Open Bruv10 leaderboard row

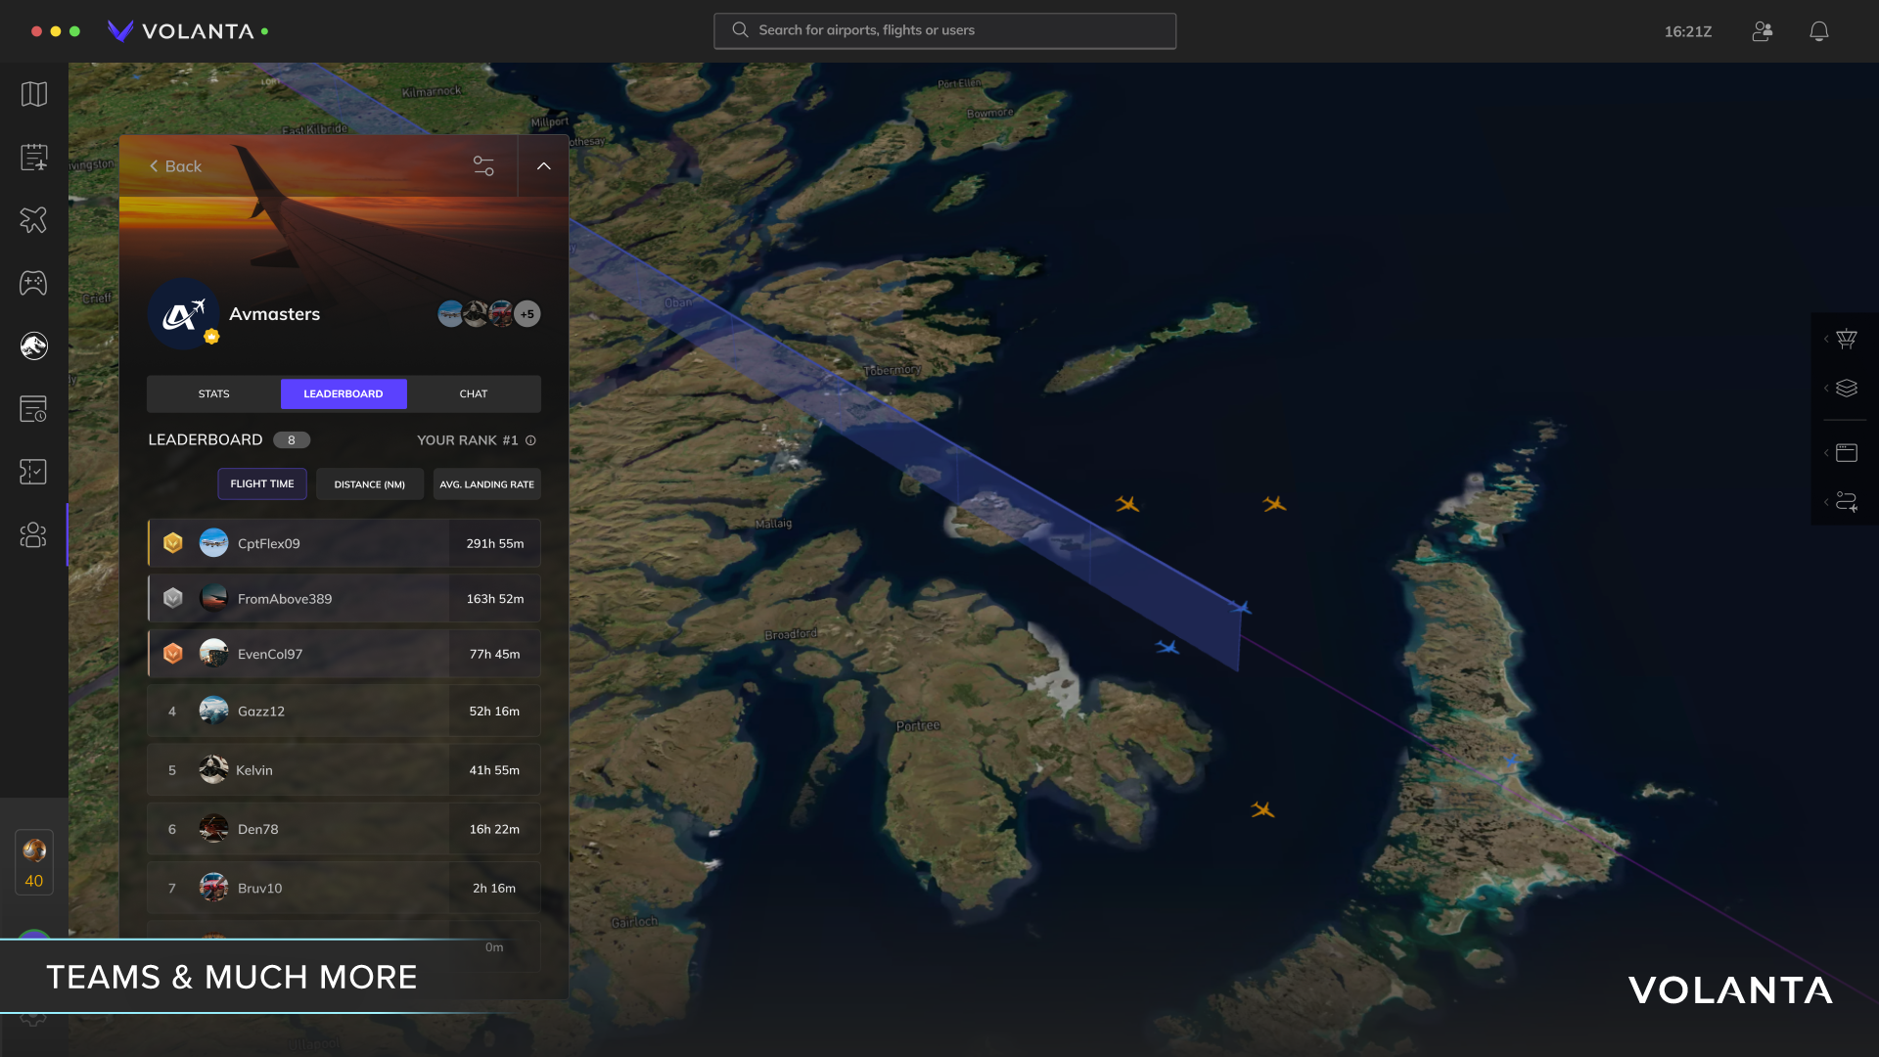pyautogui.click(x=344, y=888)
